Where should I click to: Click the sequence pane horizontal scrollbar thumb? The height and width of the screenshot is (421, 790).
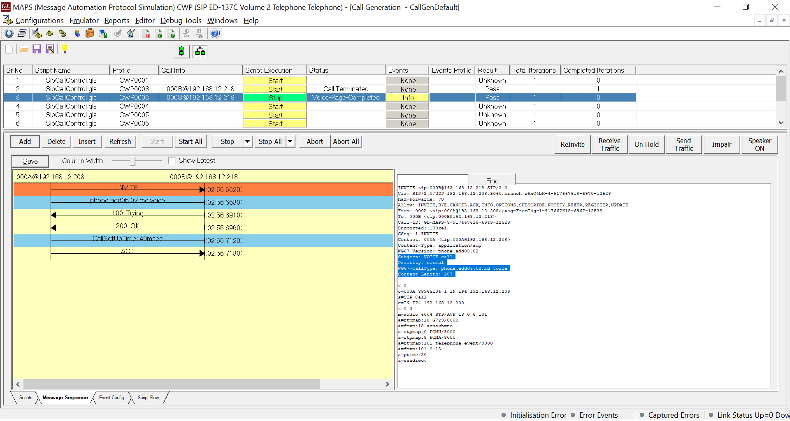(x=171, y=384)
